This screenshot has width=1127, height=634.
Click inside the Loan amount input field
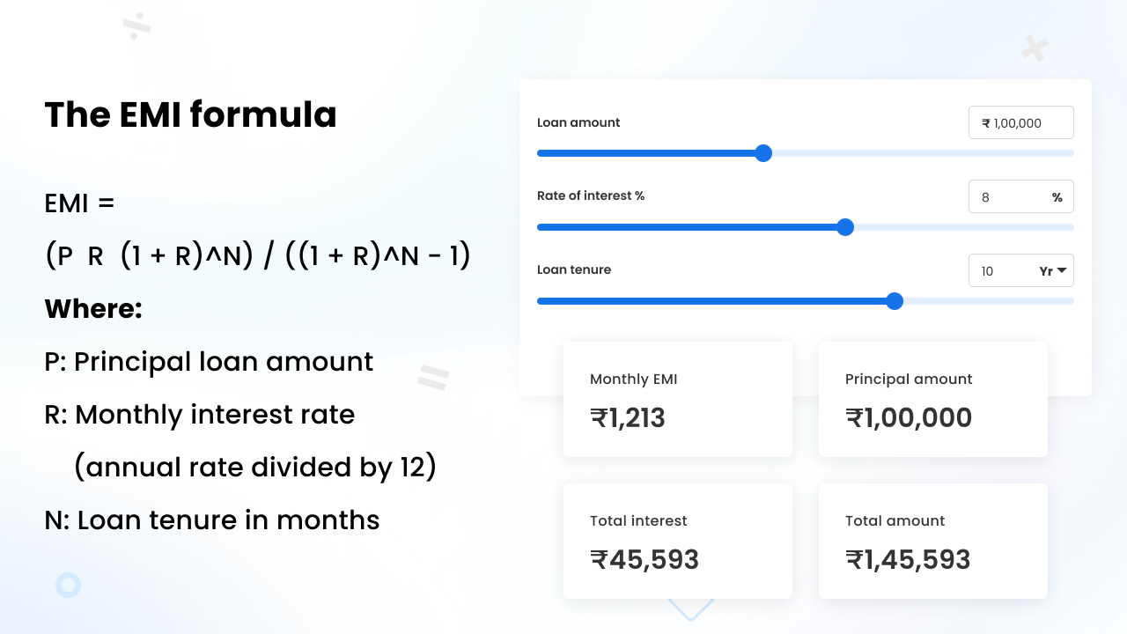click(1021, 122)
